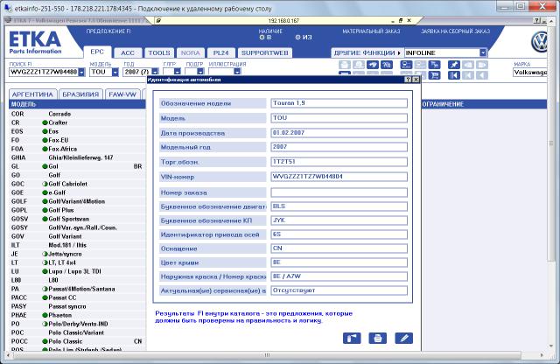The image size is (560, 364).
Task: Click the help question mark in dialog title
Action: coord(409,80)
